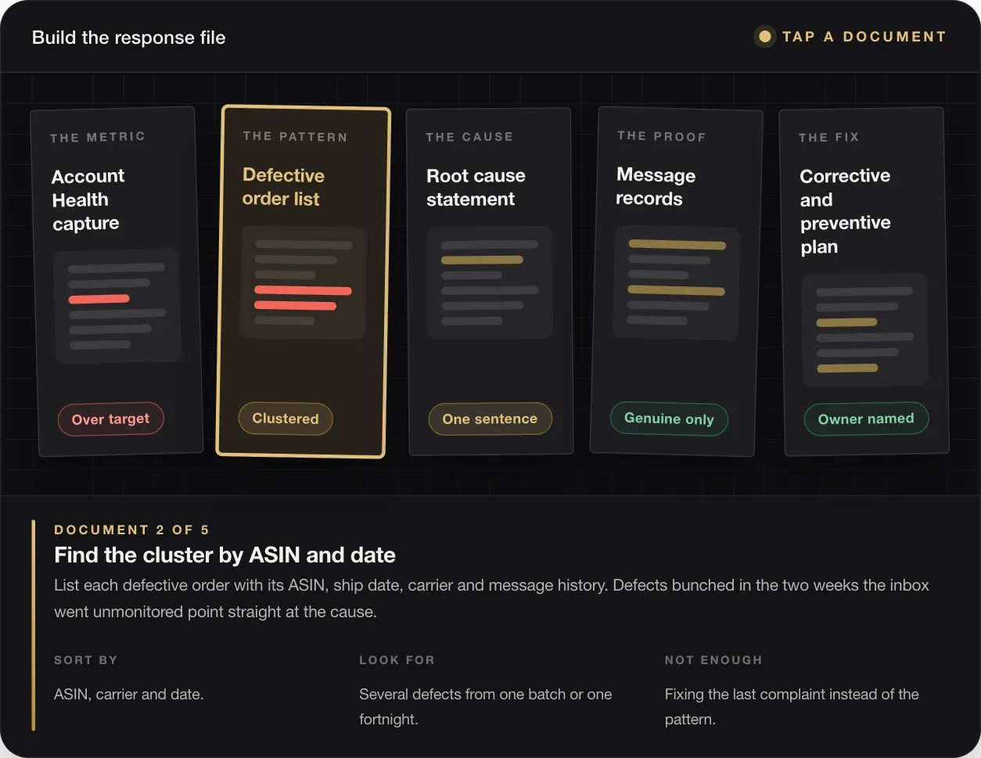The width and height of the screenshot is (981, 758).
Task: Click the One sentence badge
Action: point(490,419)
